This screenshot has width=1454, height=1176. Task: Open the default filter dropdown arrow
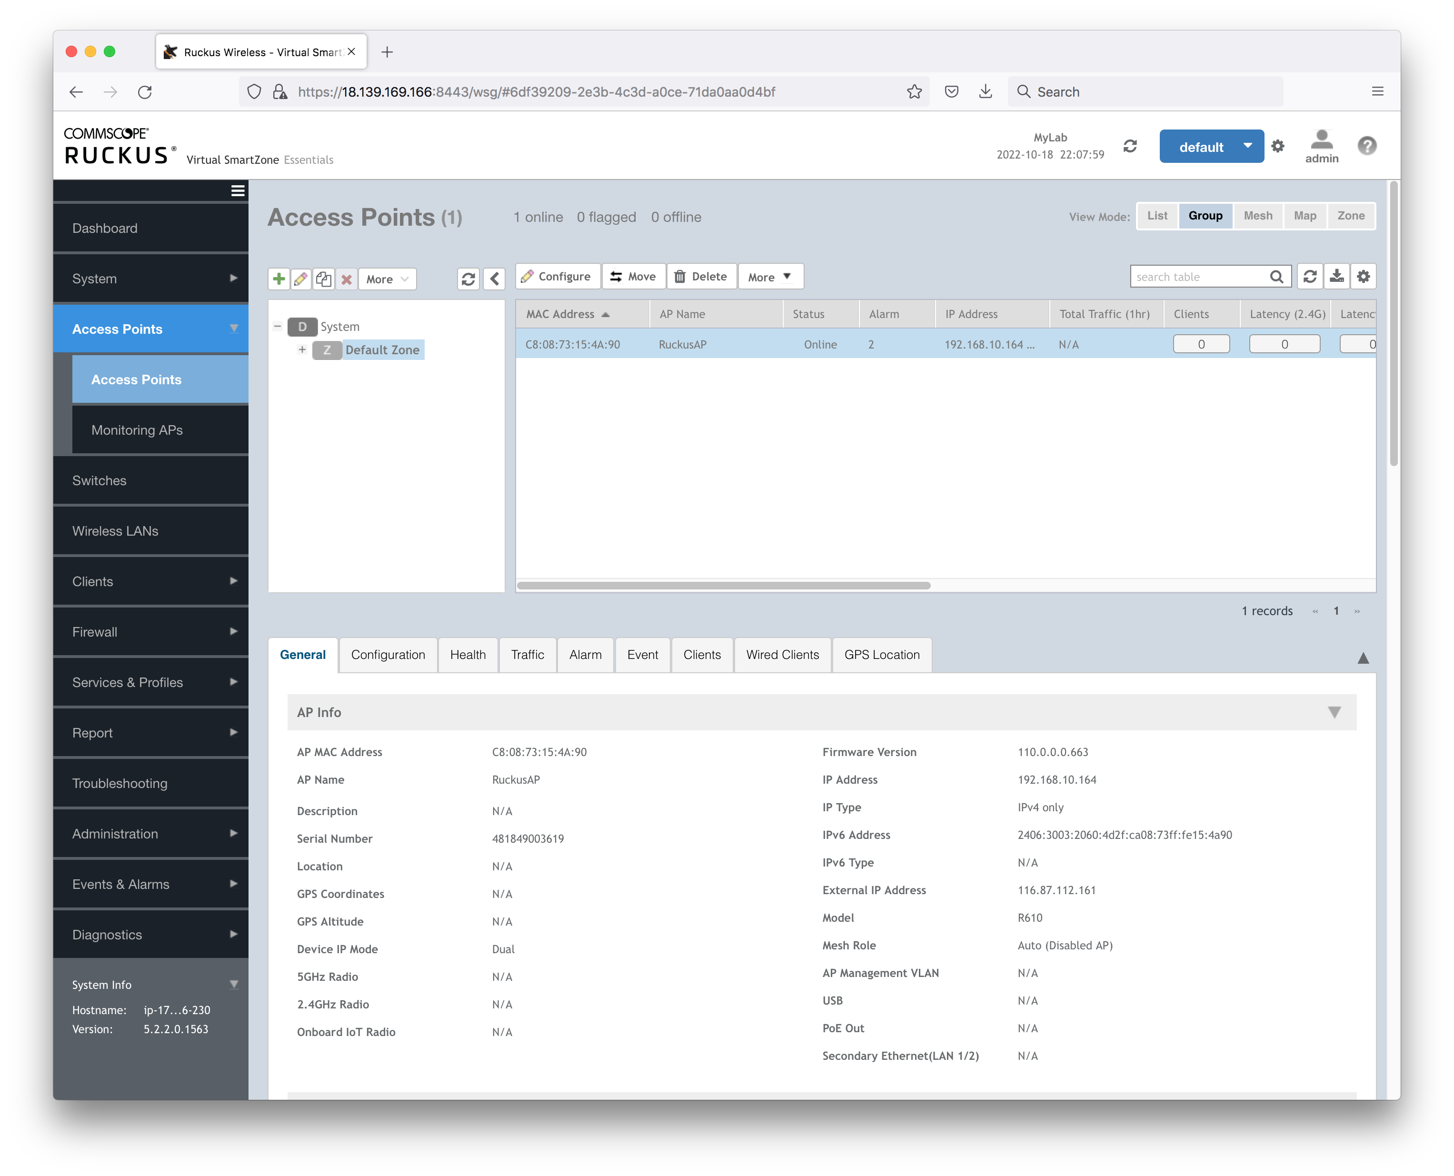(x=1247, y=146)
